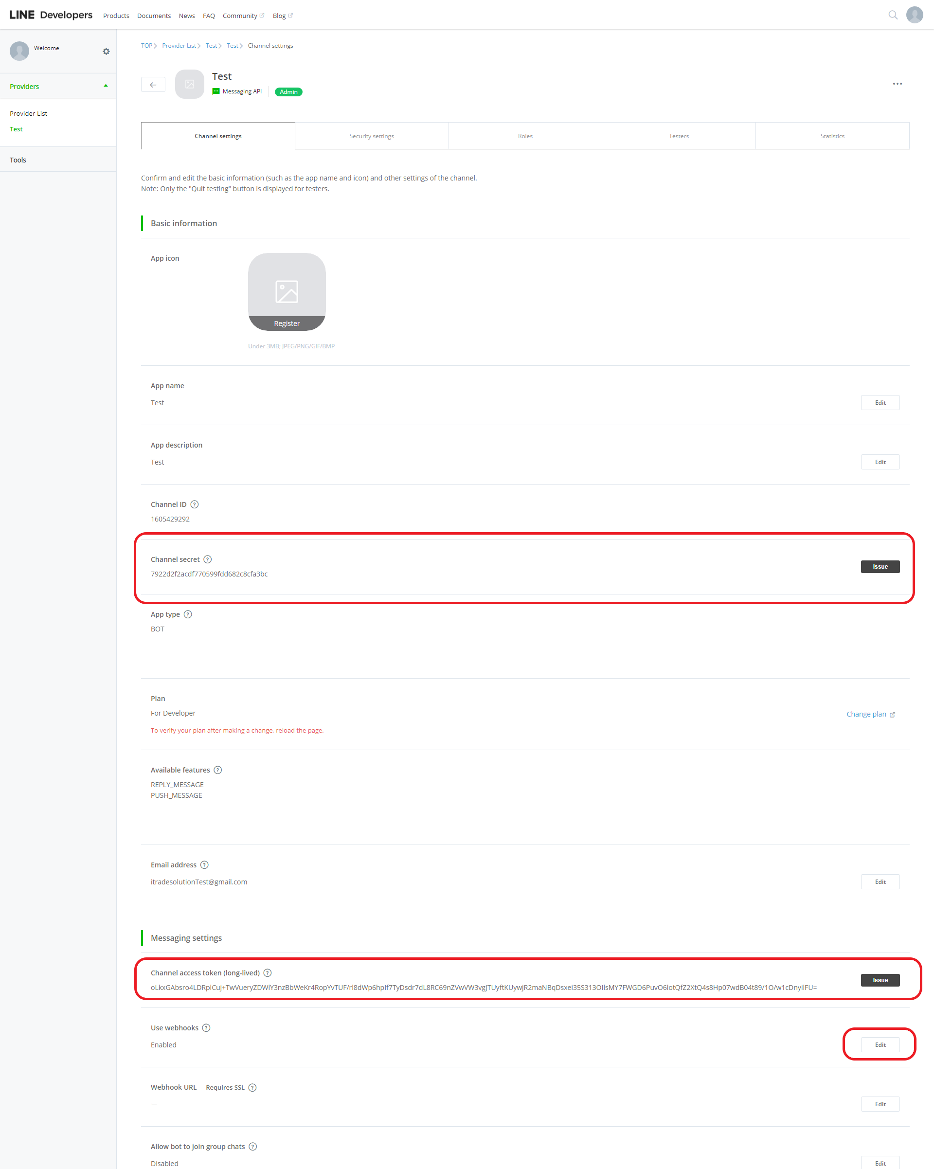The height and width of the screenshot is (1169, 934).
Task: Show help for Allow bot group chats
Action: click(252, 1147)
